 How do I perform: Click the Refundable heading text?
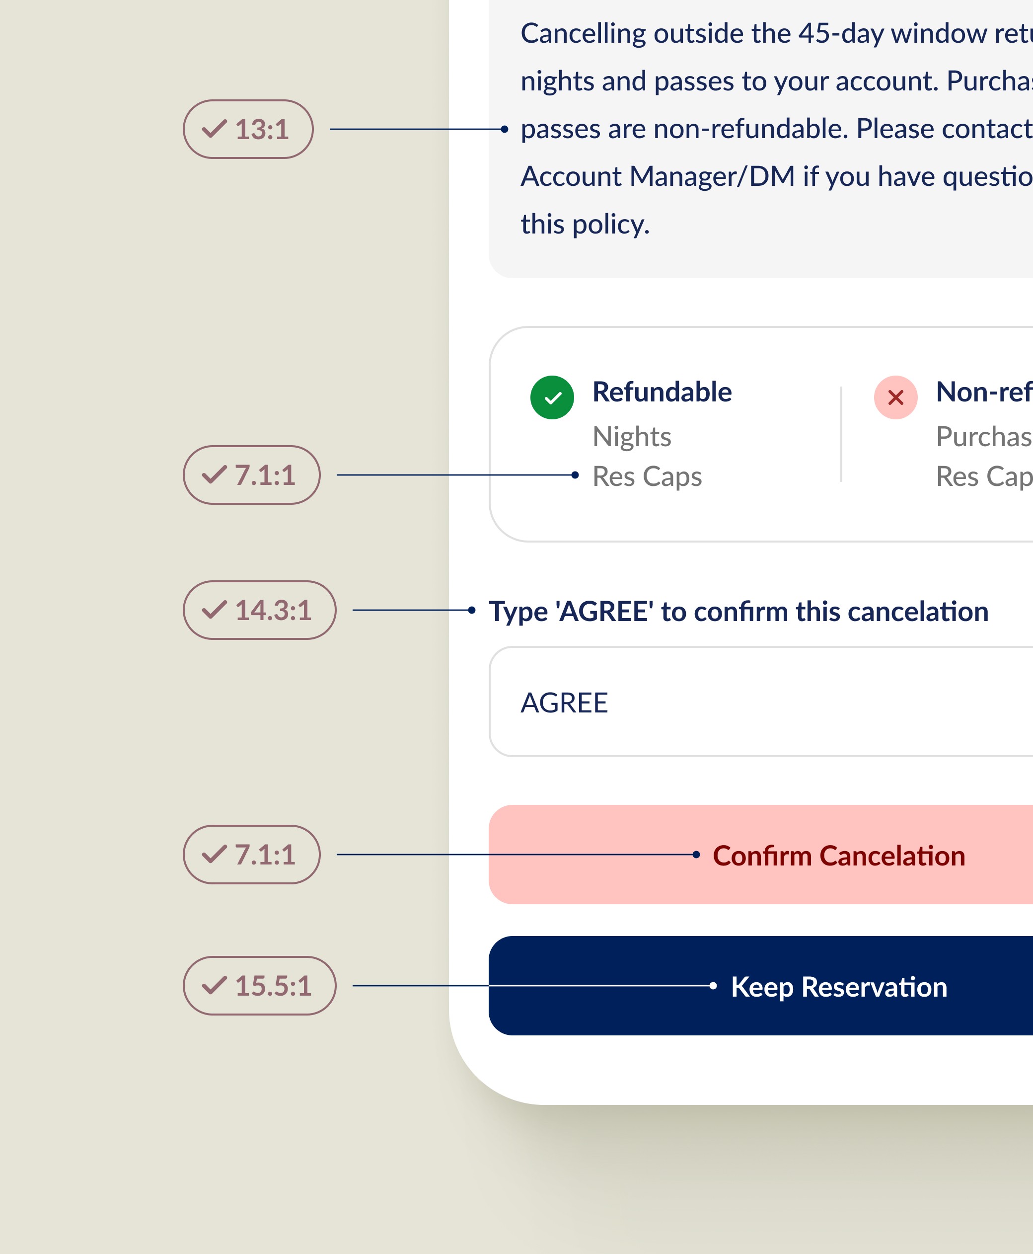[x=662, y=392]
